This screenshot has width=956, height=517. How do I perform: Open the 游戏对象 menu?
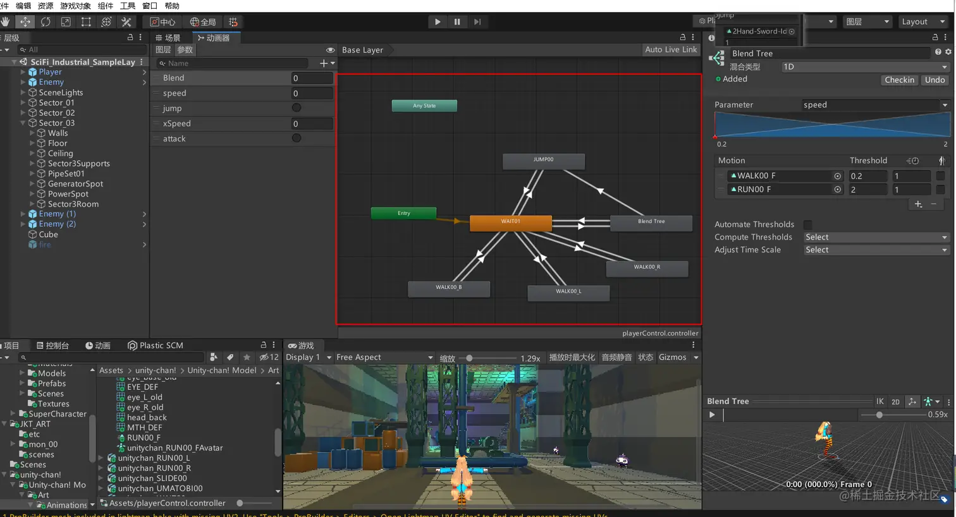75,6
